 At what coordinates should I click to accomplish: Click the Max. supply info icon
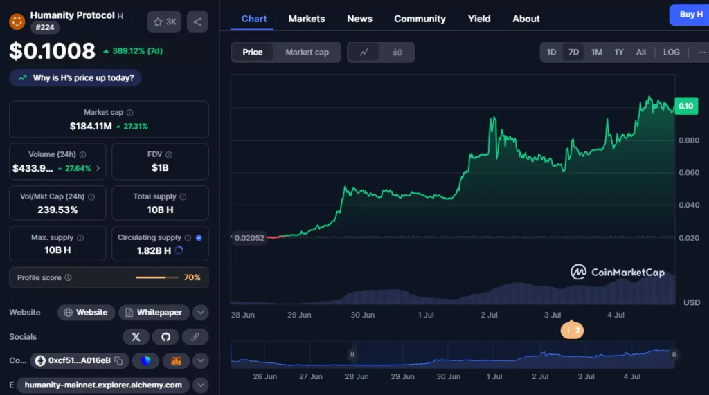click(80, 238)
